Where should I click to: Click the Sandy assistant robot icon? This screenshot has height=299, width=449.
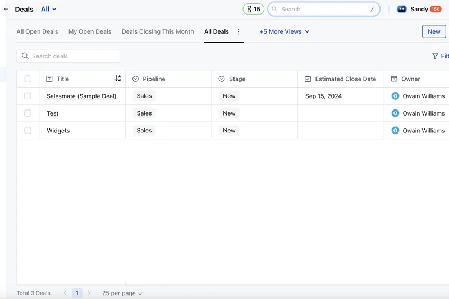point(402,9)
